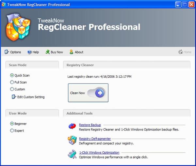Click the window title bar text
Image resolution: width=196 pixels, height=166 pixels.
pyautogui.click(x=39, y=5)
